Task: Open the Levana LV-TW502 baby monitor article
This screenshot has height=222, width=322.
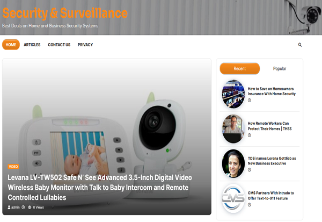Action: click(100, 188)
